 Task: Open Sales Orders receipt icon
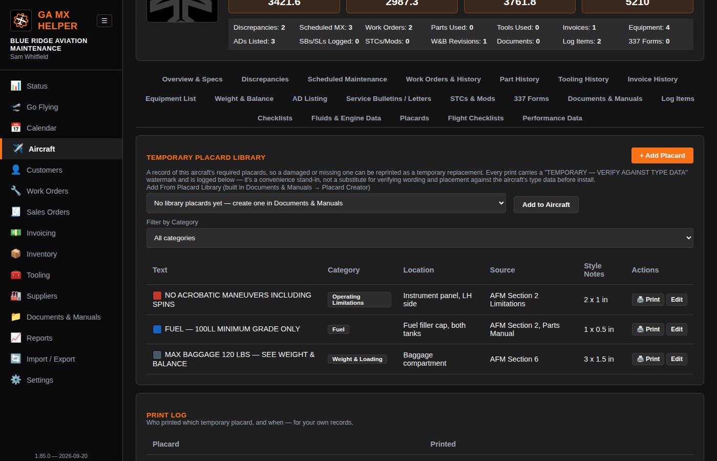coord(16,212)
